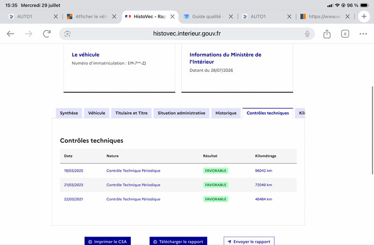The height and width of the screenshot is (245, 374).
Task: Click FAVORABLE badge in the 22/03/2021 row
Action: coord(216,199)
